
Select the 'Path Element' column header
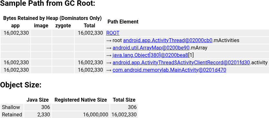pyautogui.click(x=123, y=22)
